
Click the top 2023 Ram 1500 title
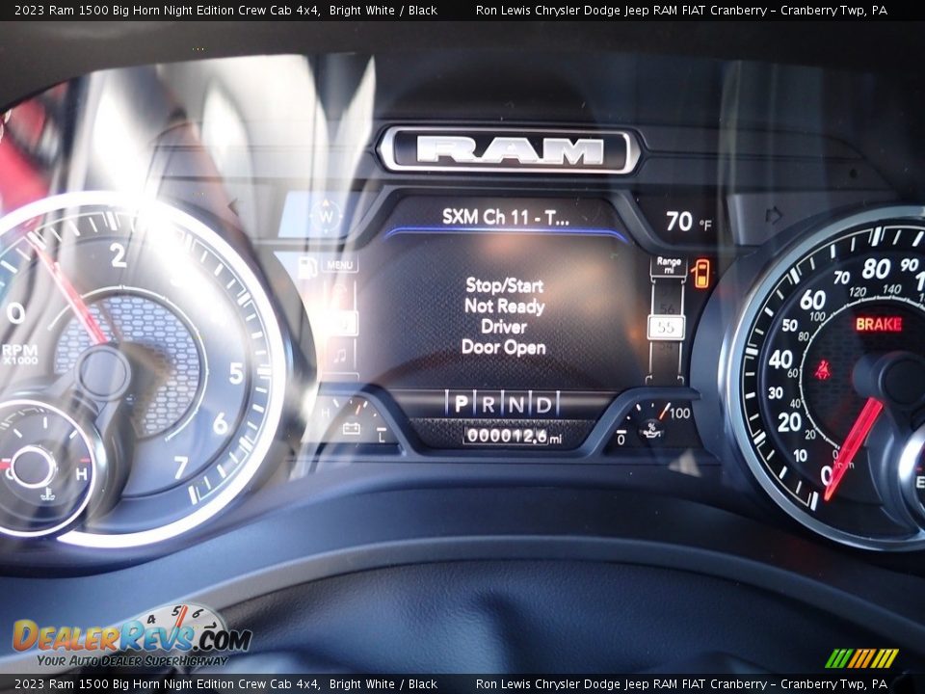point(225,10)
